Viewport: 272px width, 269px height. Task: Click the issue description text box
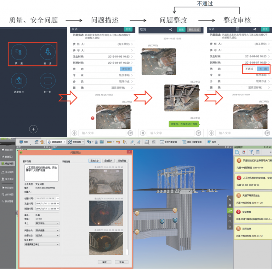point(41,173)
